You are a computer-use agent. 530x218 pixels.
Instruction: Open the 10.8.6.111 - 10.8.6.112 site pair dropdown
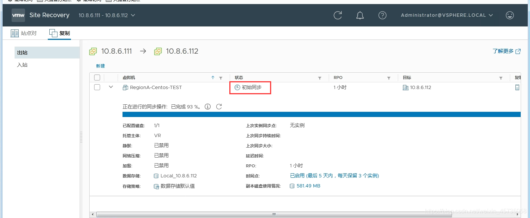point(107,15)
